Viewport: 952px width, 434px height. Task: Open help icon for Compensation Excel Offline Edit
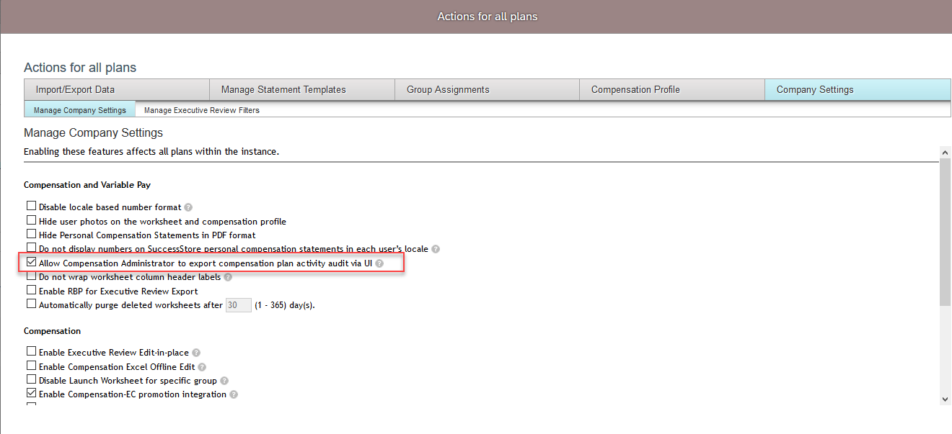tap(202, 367)
